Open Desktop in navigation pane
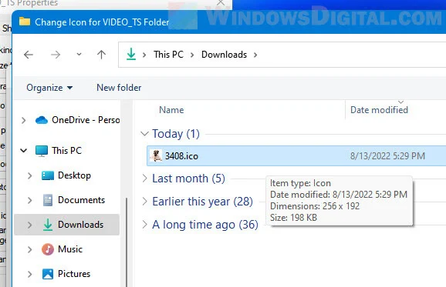The width and height of the screenshot is (446, 287). point(74,175)
